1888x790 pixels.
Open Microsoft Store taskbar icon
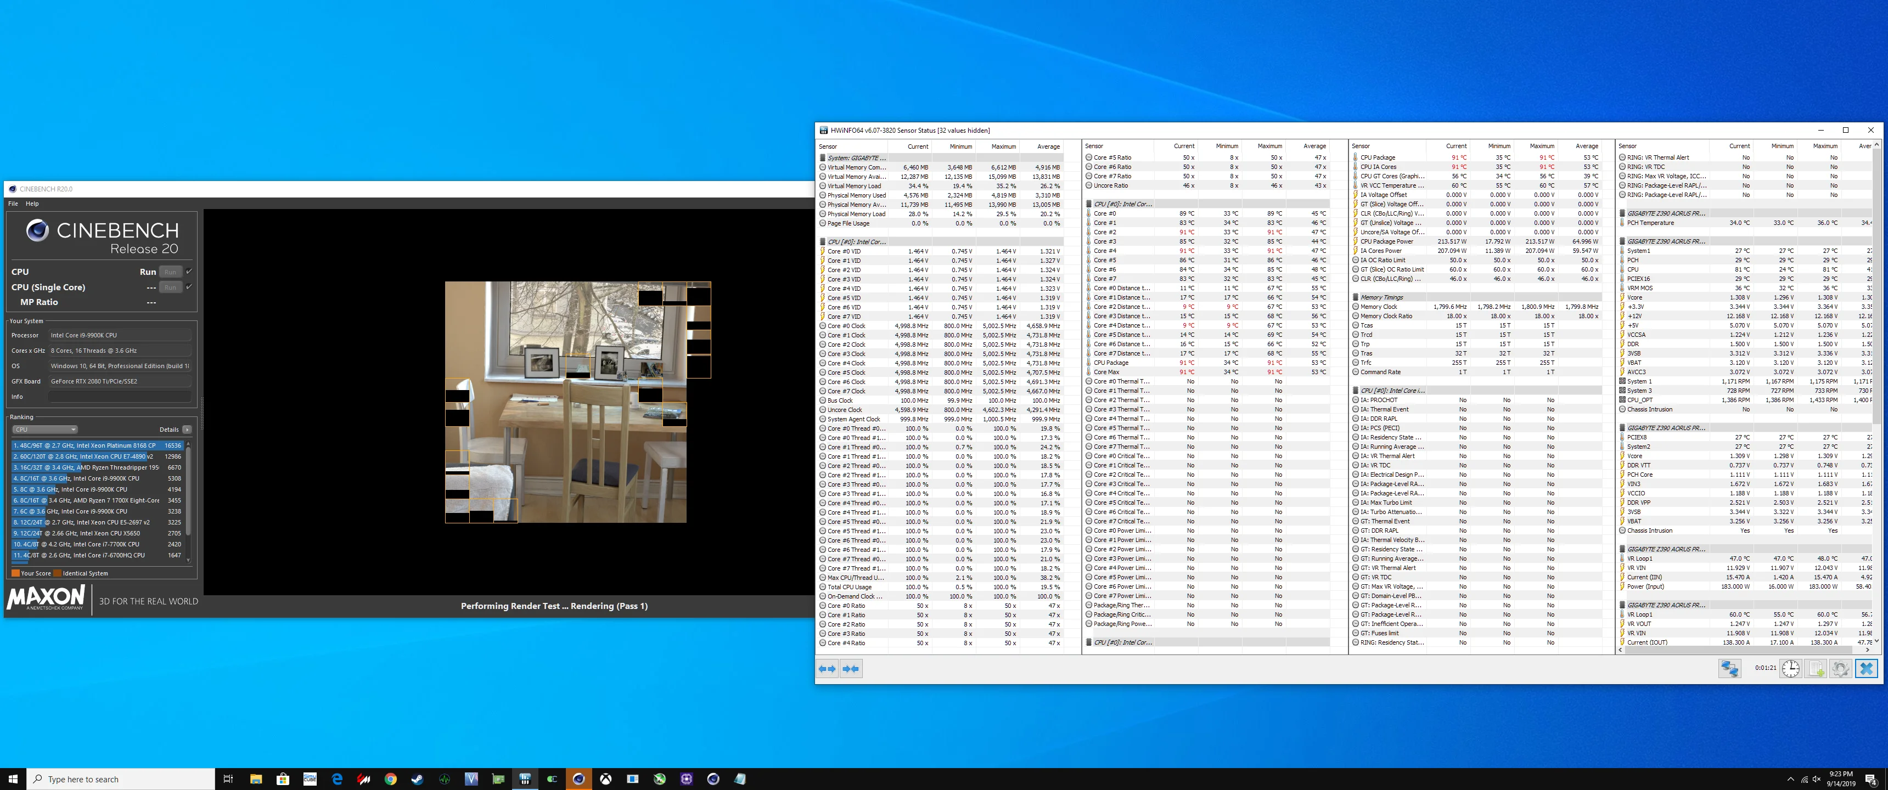coord(283,779)
